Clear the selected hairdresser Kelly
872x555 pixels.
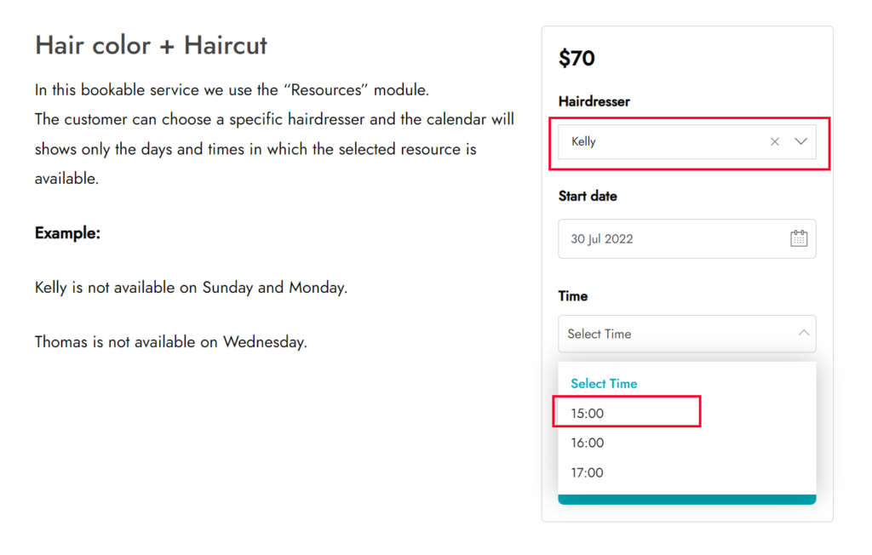(x=774, y=142)
